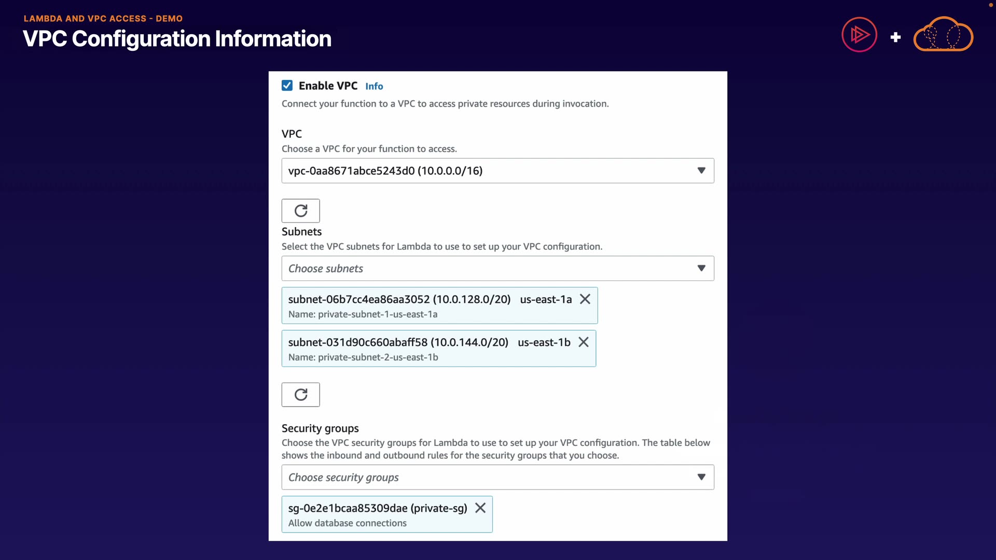Click the Choose subnets dropdown arrow
The image size is (996, 560).
pyautogui.click(x=701, y=269)
